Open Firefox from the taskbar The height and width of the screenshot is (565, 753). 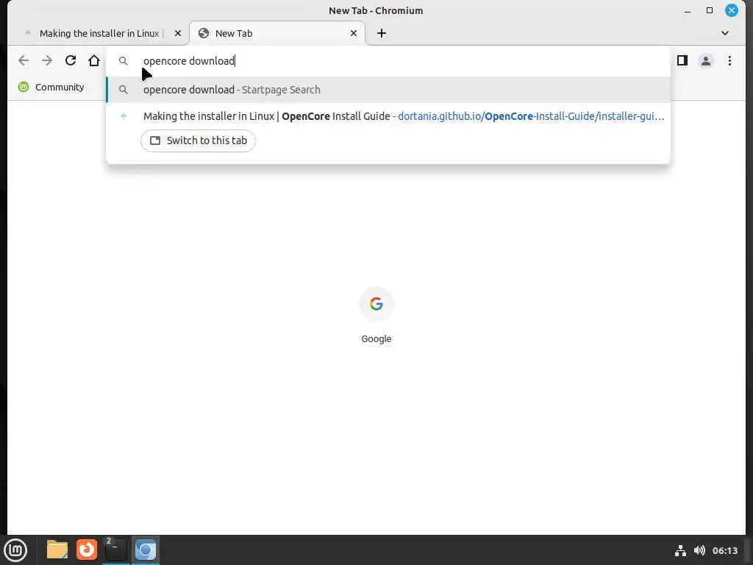click(87, 550)
